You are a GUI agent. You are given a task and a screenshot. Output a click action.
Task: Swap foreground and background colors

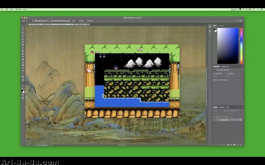(x=24, y=88)
